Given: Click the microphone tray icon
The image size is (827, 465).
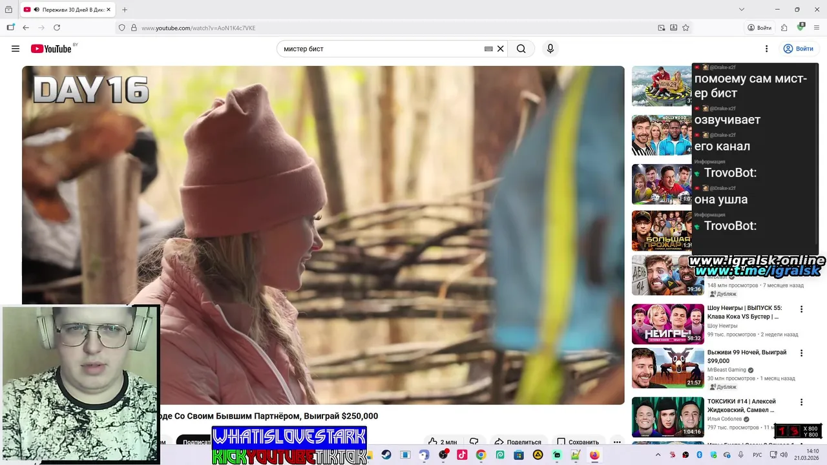Looking at the screenshot, I should pyautogui.click(x=741, y=455).
